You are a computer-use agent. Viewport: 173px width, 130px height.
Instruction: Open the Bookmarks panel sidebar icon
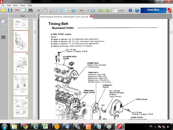pyautogui.click(x=3, y=29)
